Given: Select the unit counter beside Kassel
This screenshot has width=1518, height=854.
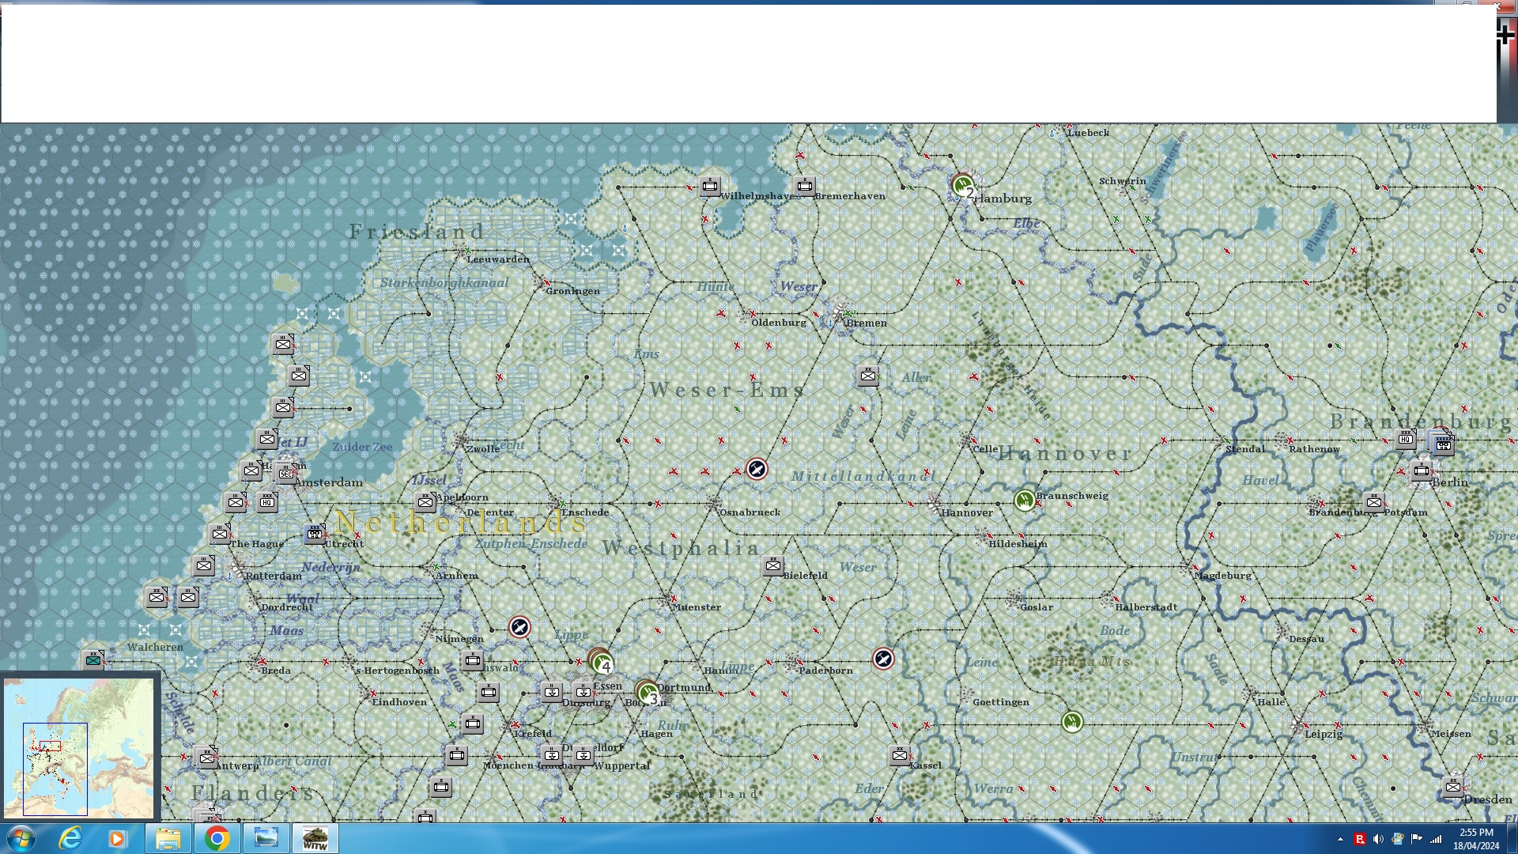Looking at the screenshot, I should tap(899, 755).
